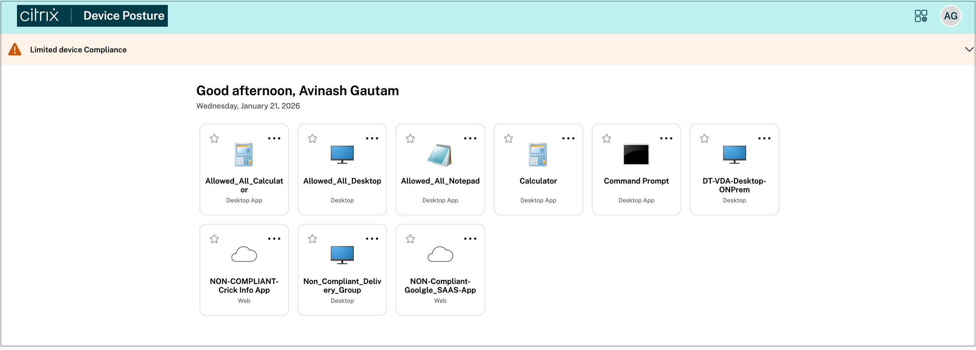Click Web label under NON-COMPLIANT-Crick Info App
Image resolution: width=976 pixels, height=350 pixels.
pyautogui.click(x=244, y=301)
